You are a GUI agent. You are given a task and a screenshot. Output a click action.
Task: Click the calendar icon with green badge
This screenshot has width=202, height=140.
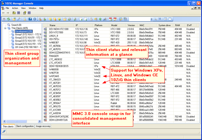[110, 19]
